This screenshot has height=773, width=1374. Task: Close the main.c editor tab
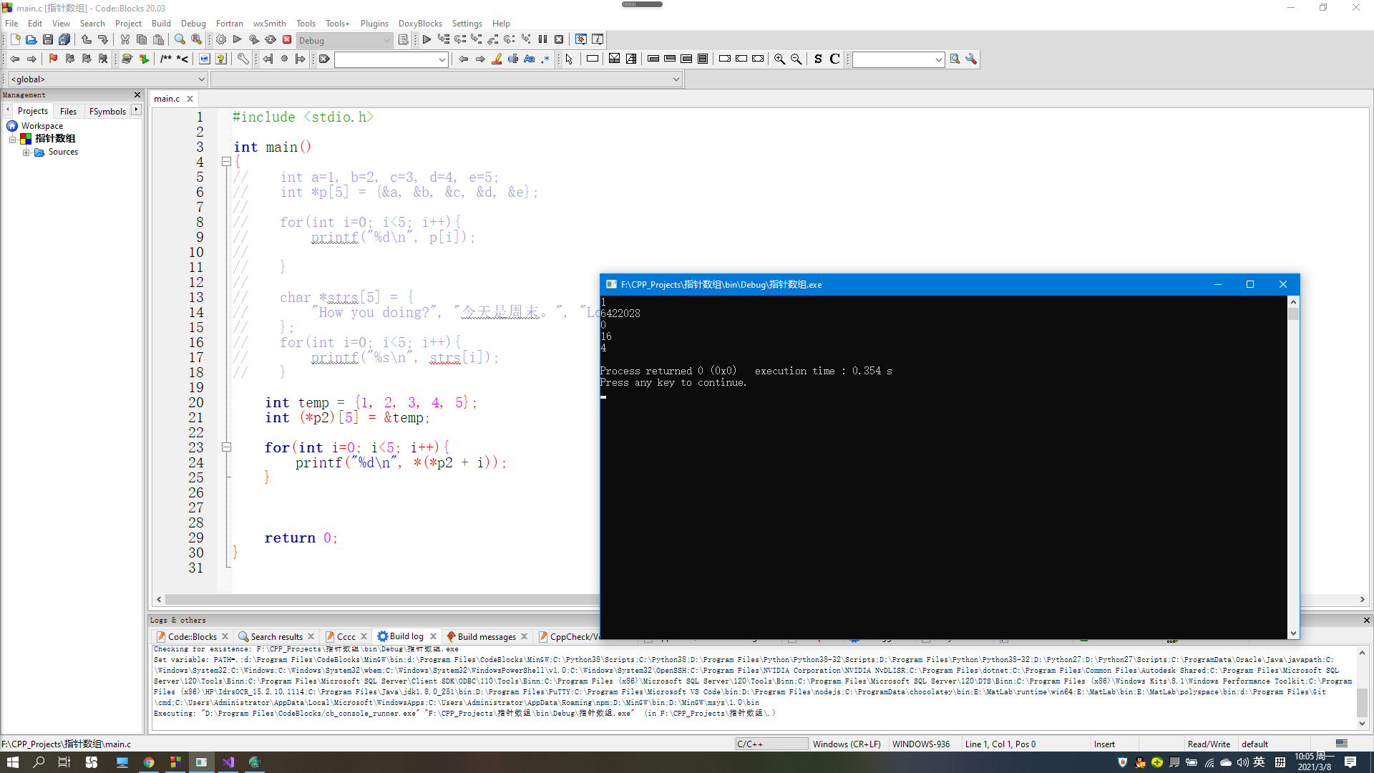click(190, 99)
